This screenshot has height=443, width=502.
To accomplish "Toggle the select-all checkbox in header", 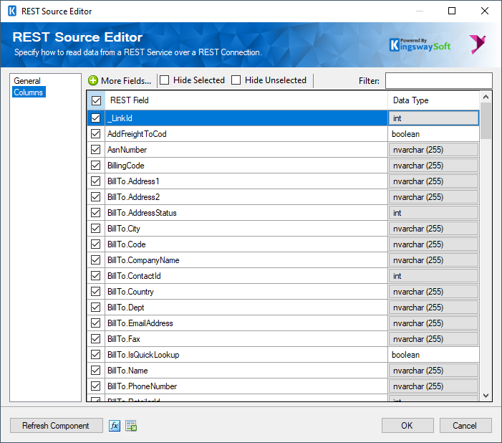I will 96,100.
